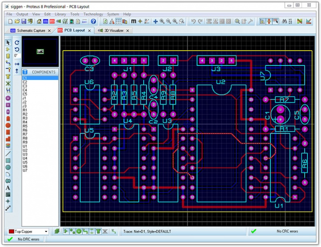Click the overview preview thumbnail

pos(40,51)
